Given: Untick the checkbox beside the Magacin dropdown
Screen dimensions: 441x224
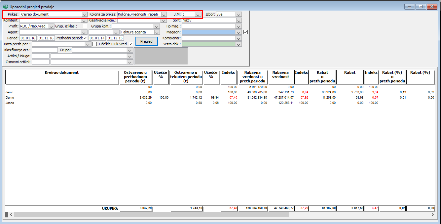Looking at the screenshot, I should point(245,32).
